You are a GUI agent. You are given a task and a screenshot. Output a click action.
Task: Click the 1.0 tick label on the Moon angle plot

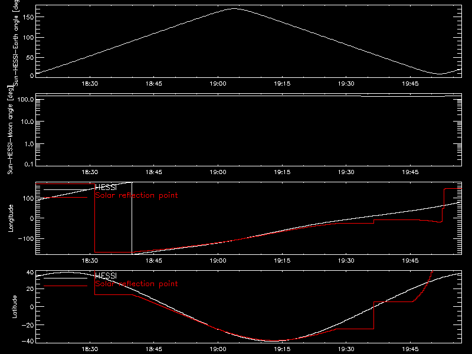(x=29, y=144)
